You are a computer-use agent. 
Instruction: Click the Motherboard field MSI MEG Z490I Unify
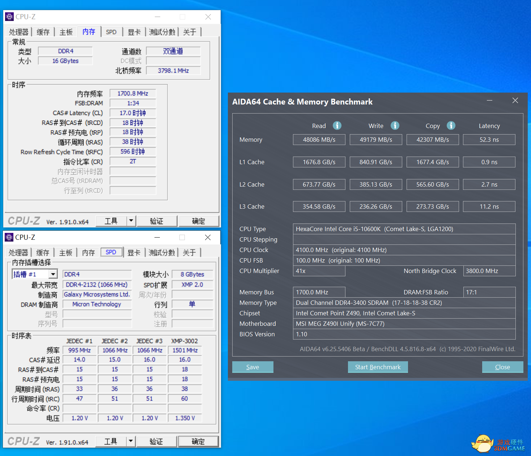pyautogui.click(x=404, y=324)
